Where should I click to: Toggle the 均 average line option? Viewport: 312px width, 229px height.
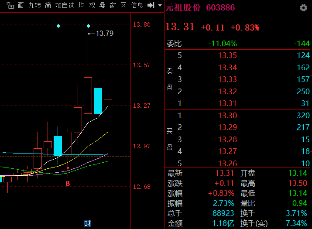pyautogui.click(x=82, y=5)
